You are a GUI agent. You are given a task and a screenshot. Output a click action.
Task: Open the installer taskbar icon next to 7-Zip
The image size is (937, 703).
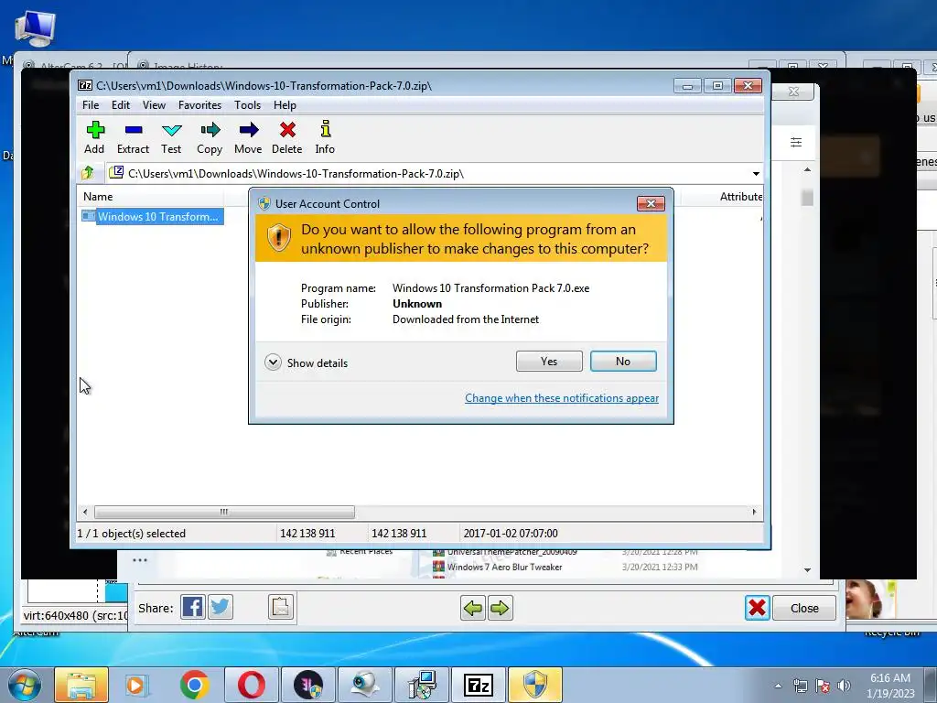click(x=422, y=685)
